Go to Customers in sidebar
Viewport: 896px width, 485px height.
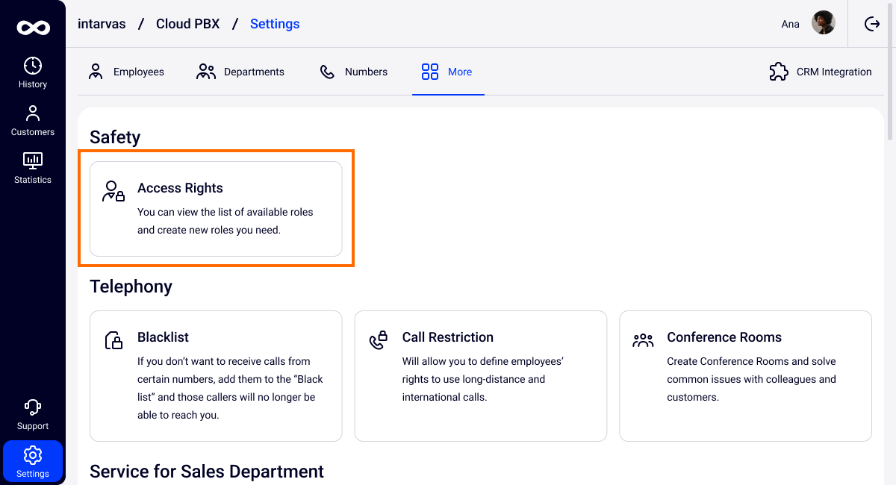pos(33,121)
